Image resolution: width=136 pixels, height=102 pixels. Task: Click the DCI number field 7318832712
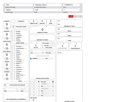coord(72,5)
